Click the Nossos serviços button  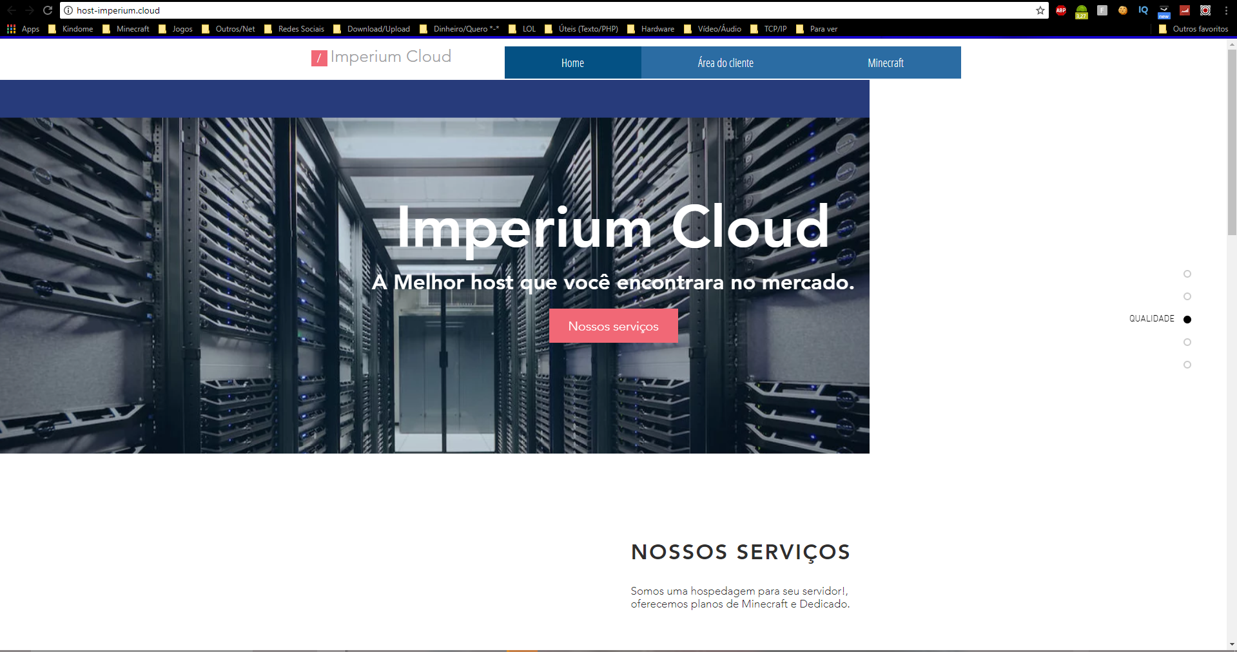tap(614, 326)
